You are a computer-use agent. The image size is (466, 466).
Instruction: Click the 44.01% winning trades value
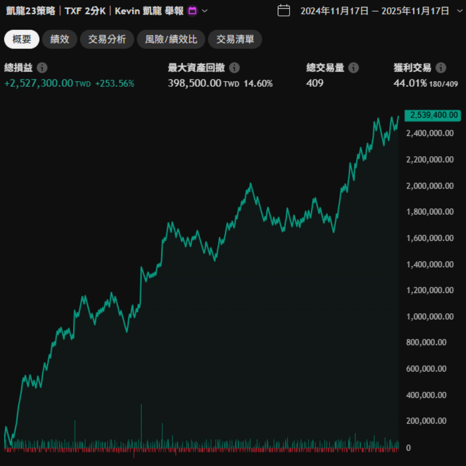point(410,83)
